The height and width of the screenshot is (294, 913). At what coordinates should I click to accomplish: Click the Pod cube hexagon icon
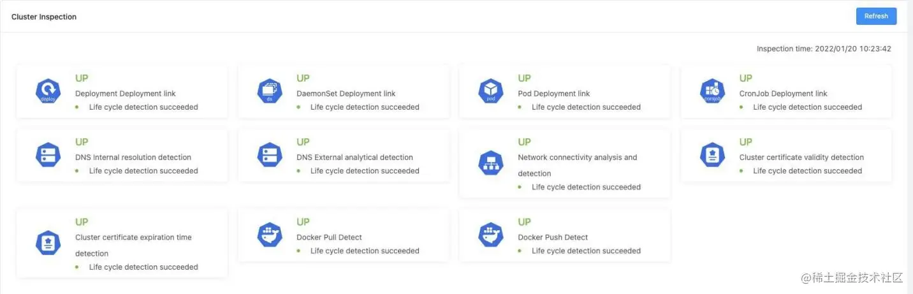490,91
